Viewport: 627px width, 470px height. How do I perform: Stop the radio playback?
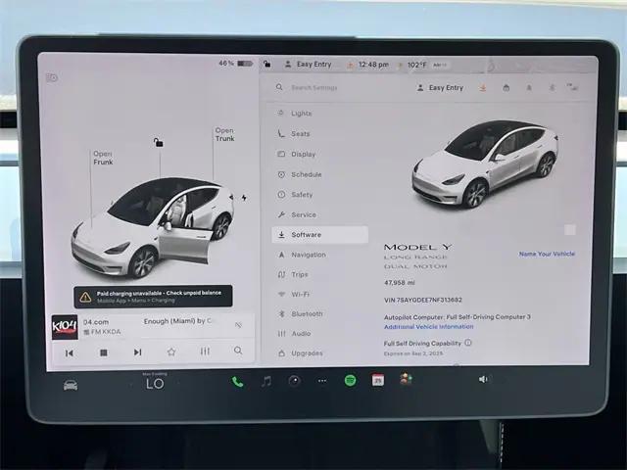click(x=104, y=352)
